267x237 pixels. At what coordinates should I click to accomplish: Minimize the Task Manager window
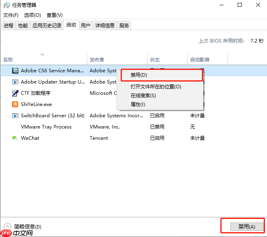click(222, 5)
